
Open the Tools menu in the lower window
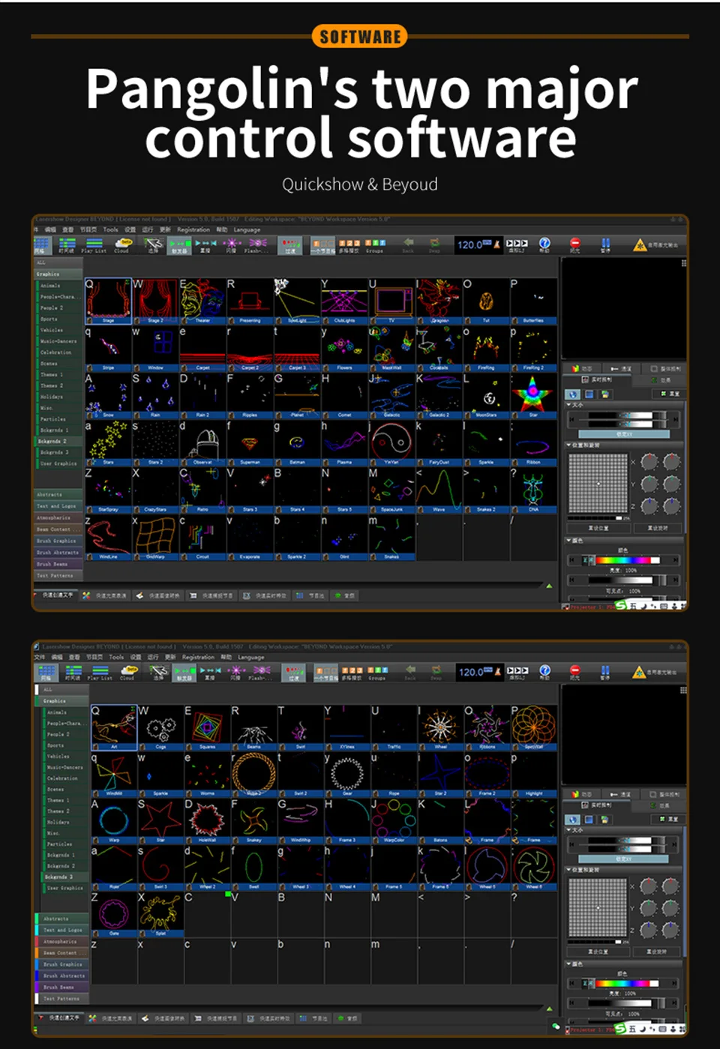116,657
